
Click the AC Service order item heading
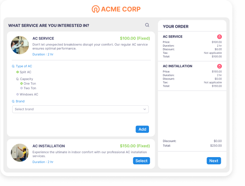click(x=173, y=37)
